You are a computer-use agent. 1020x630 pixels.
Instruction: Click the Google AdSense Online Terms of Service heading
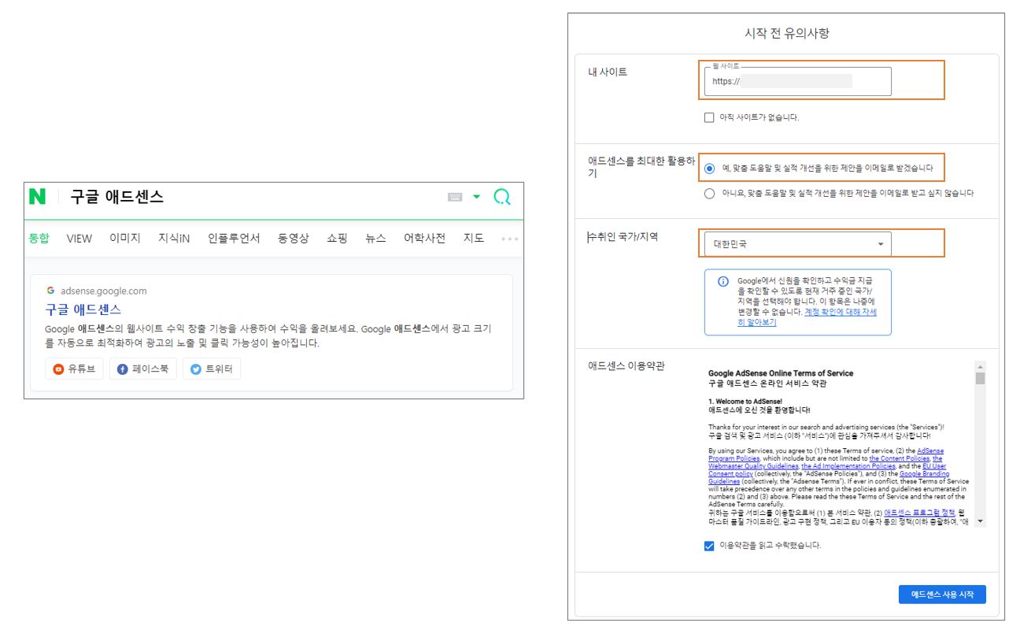(781, 373)
